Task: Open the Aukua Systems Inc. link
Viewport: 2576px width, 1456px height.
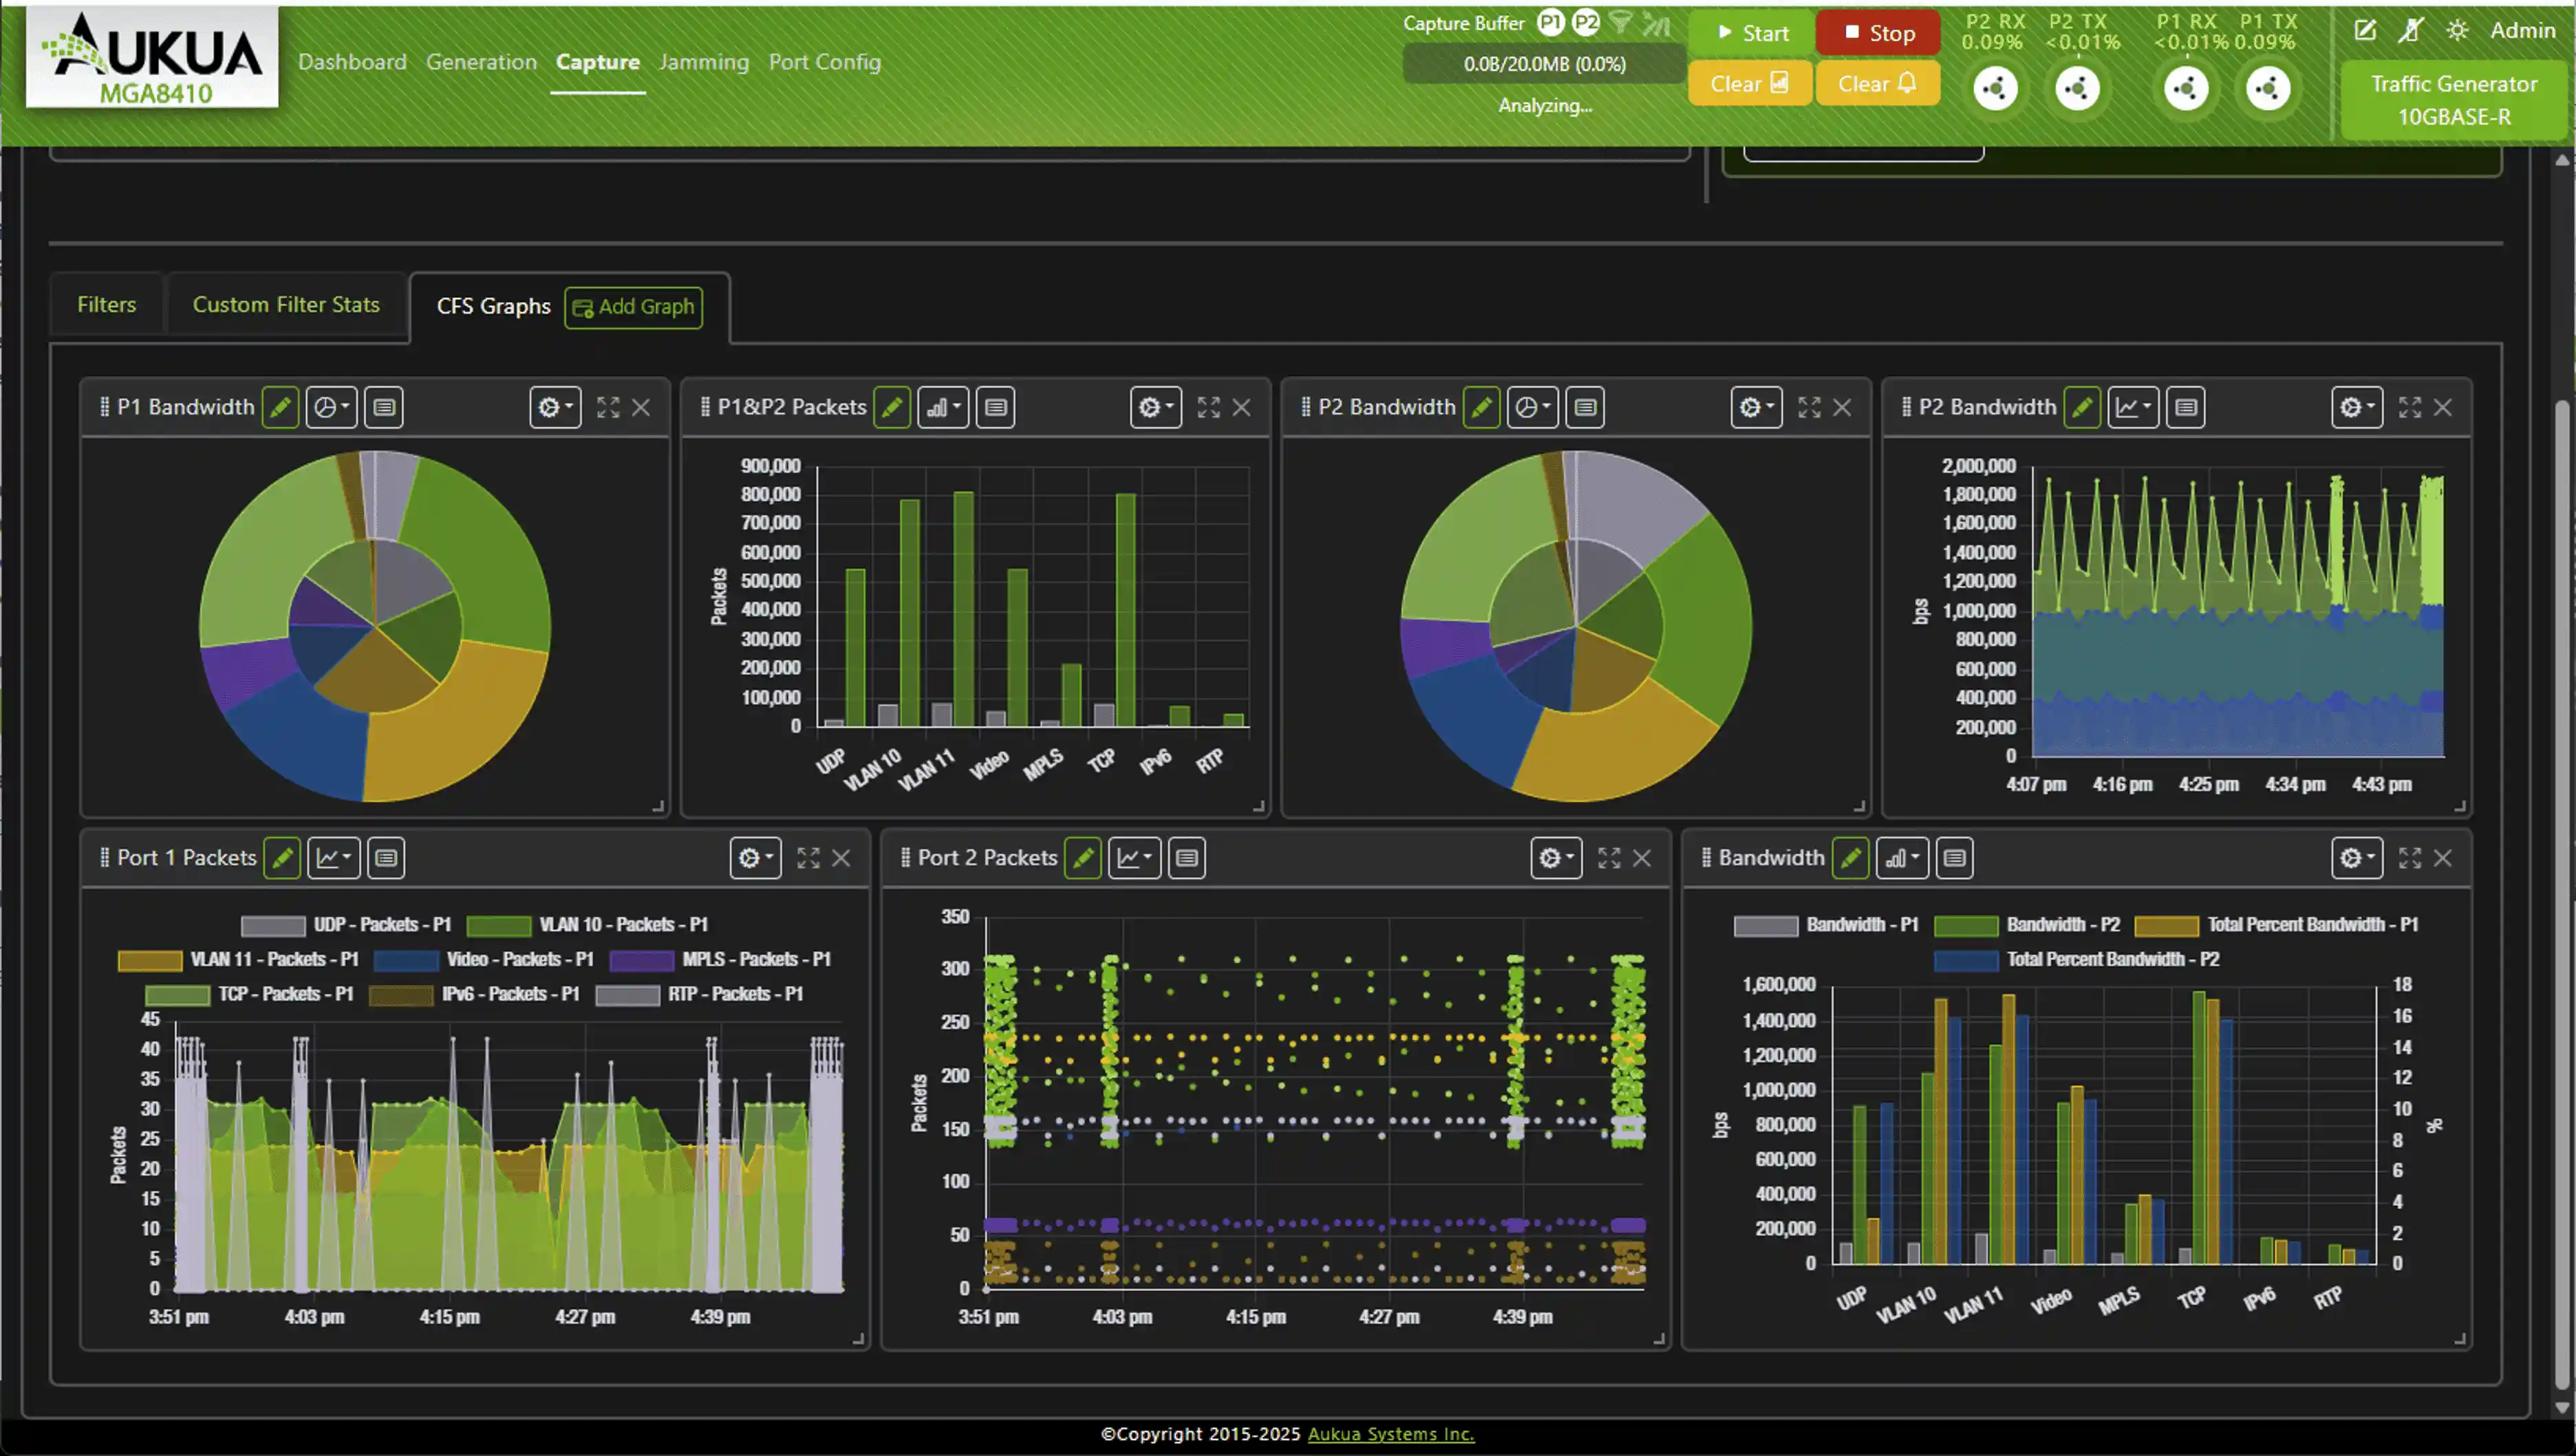Action: 1391,1434
